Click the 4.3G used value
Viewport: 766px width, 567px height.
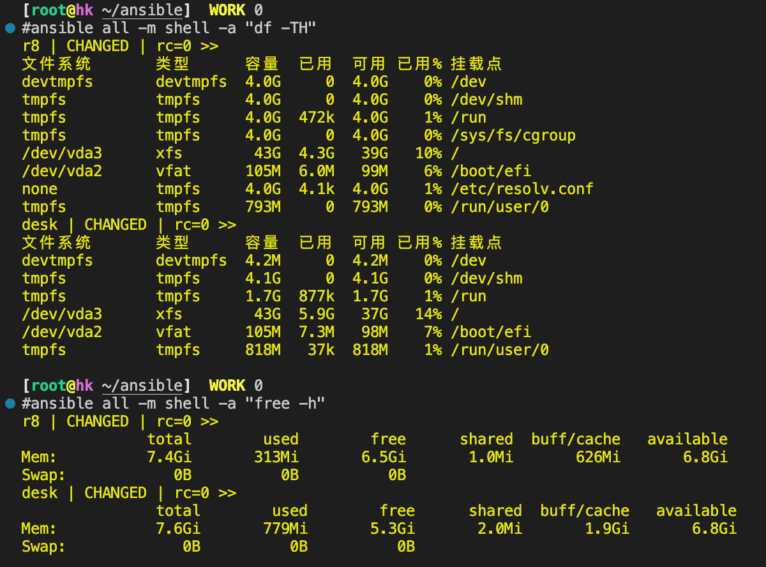pos(317,153)
